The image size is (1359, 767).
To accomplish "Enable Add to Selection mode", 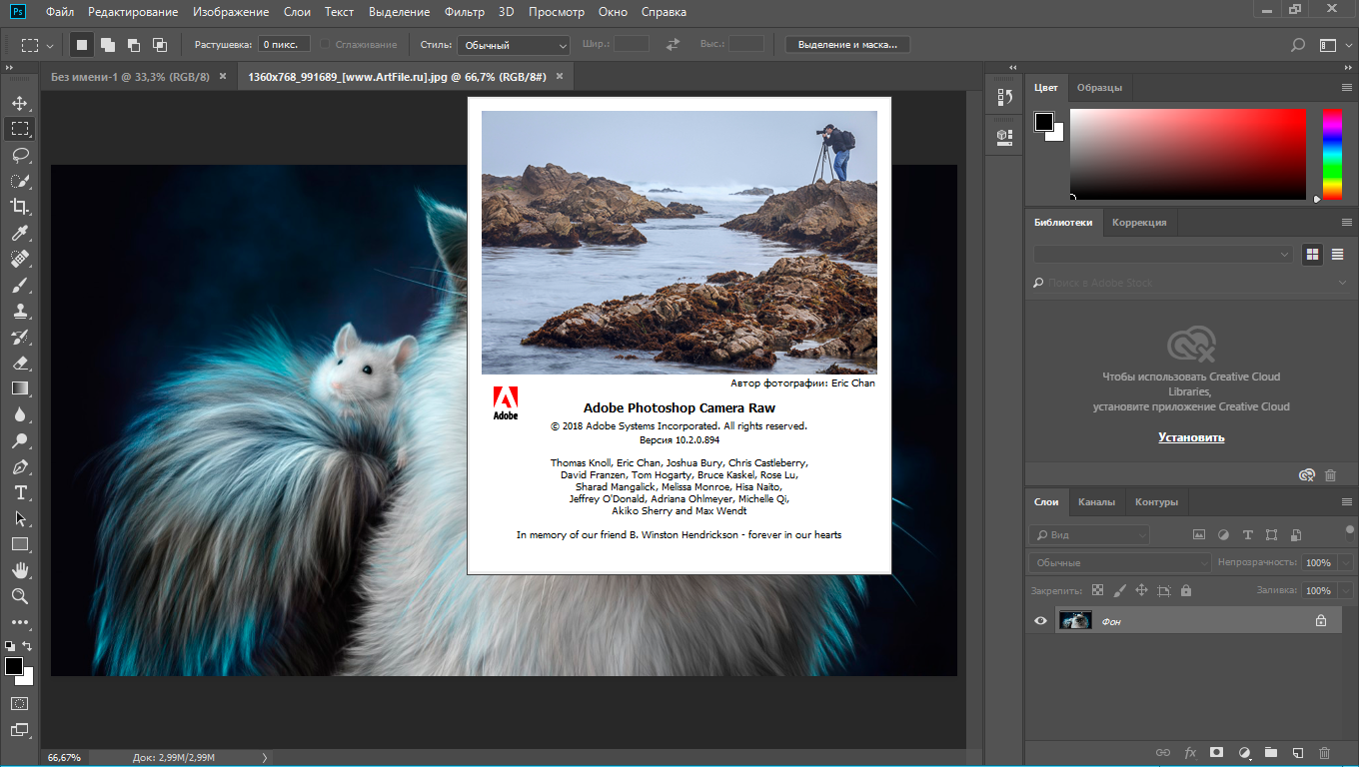I will (108, 45).
